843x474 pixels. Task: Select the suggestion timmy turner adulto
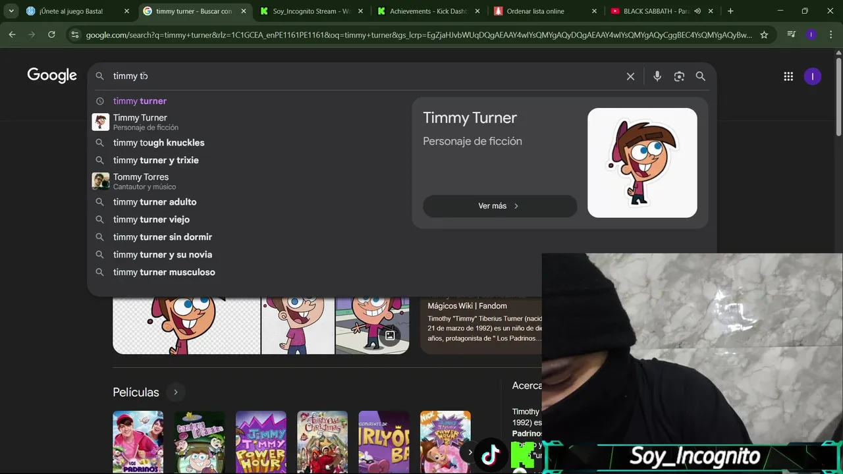155,202
